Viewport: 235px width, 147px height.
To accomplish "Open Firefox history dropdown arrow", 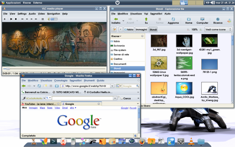I will (x=34, y=86).
